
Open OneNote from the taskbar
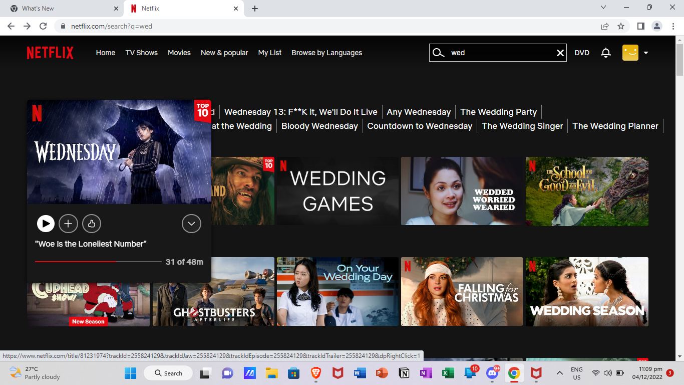(426, 373)
